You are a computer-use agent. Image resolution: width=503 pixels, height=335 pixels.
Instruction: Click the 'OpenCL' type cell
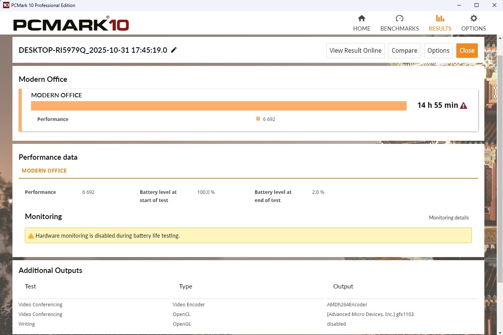182,314
